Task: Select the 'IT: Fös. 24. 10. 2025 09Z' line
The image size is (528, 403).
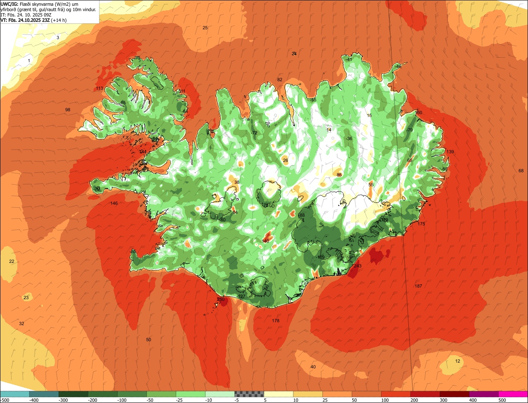Action: pyautogui.click(x=26, y=14)
